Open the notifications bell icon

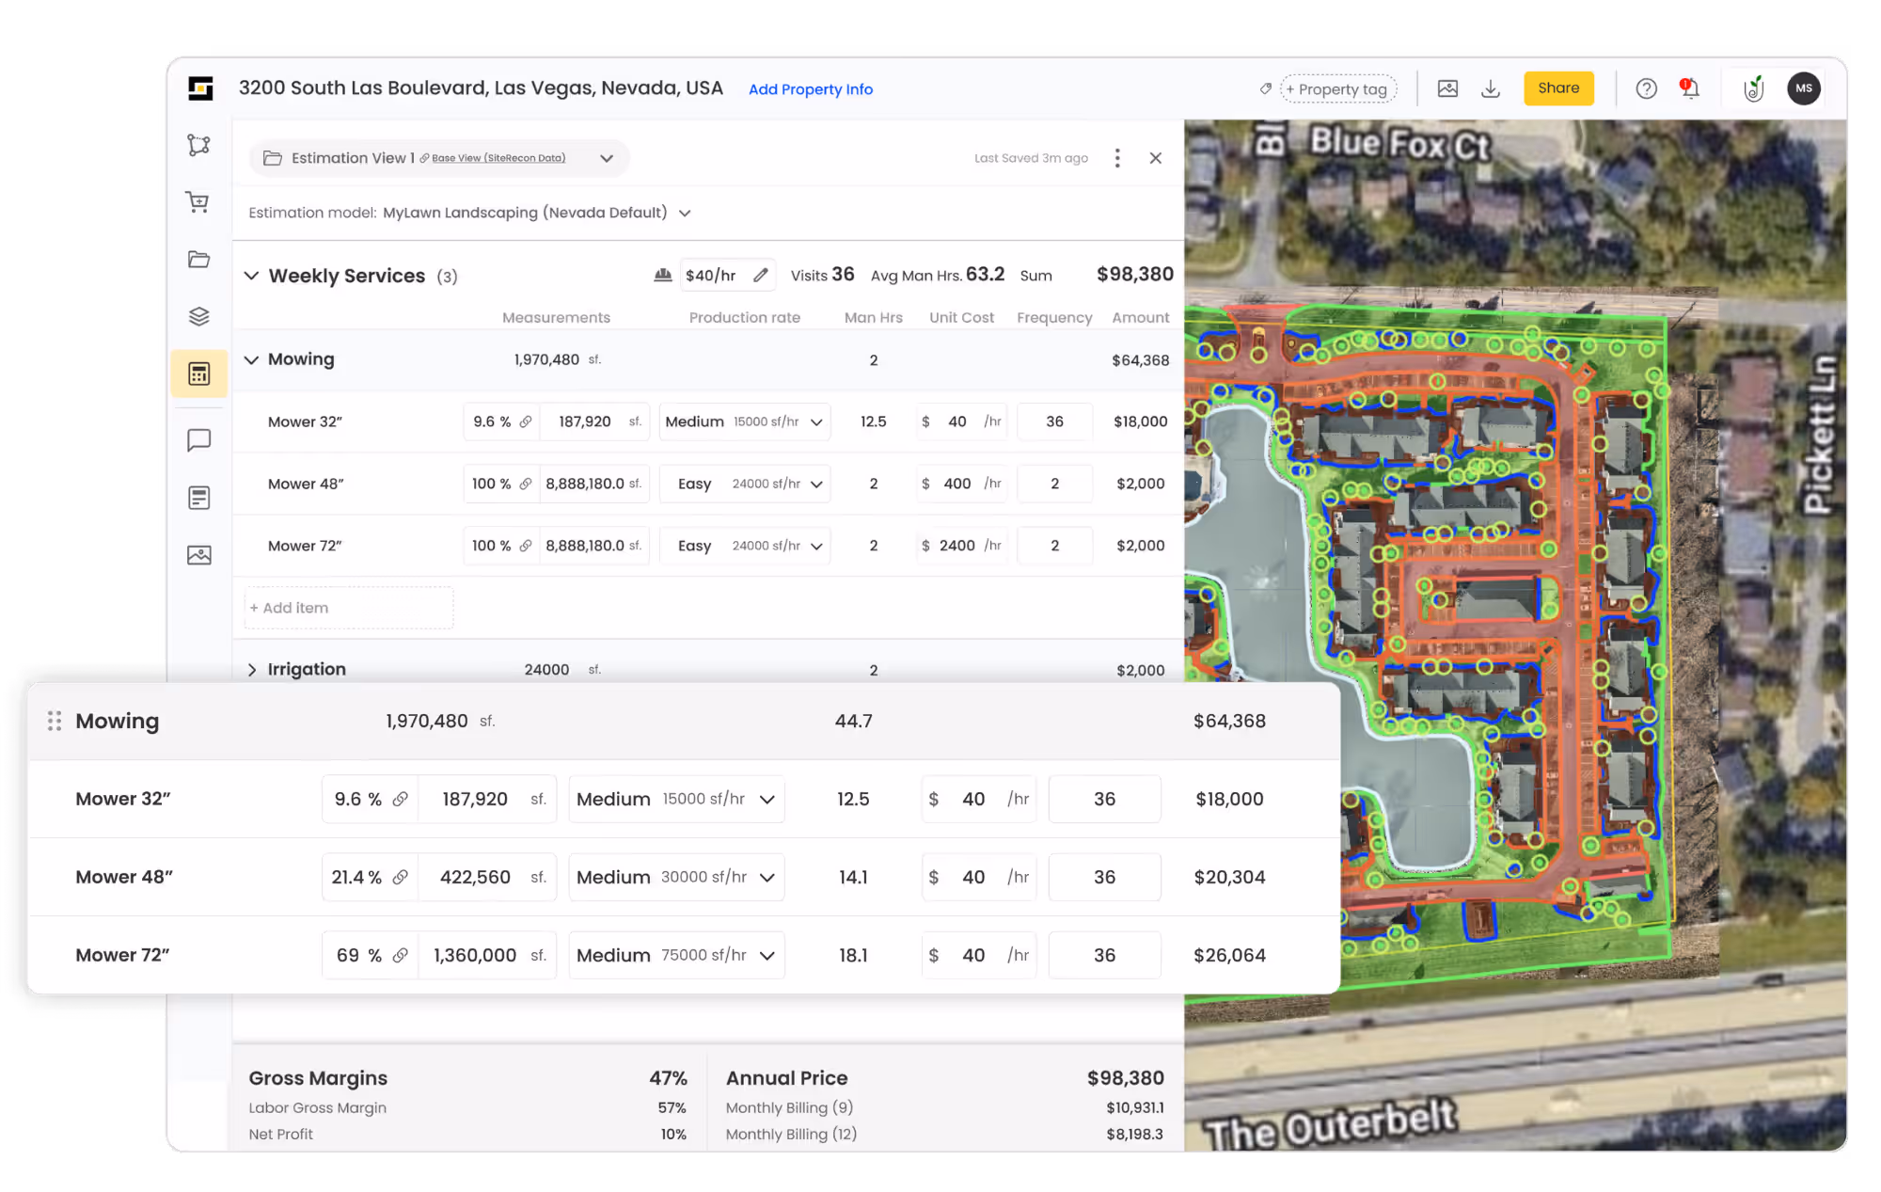coord(1690,88)
